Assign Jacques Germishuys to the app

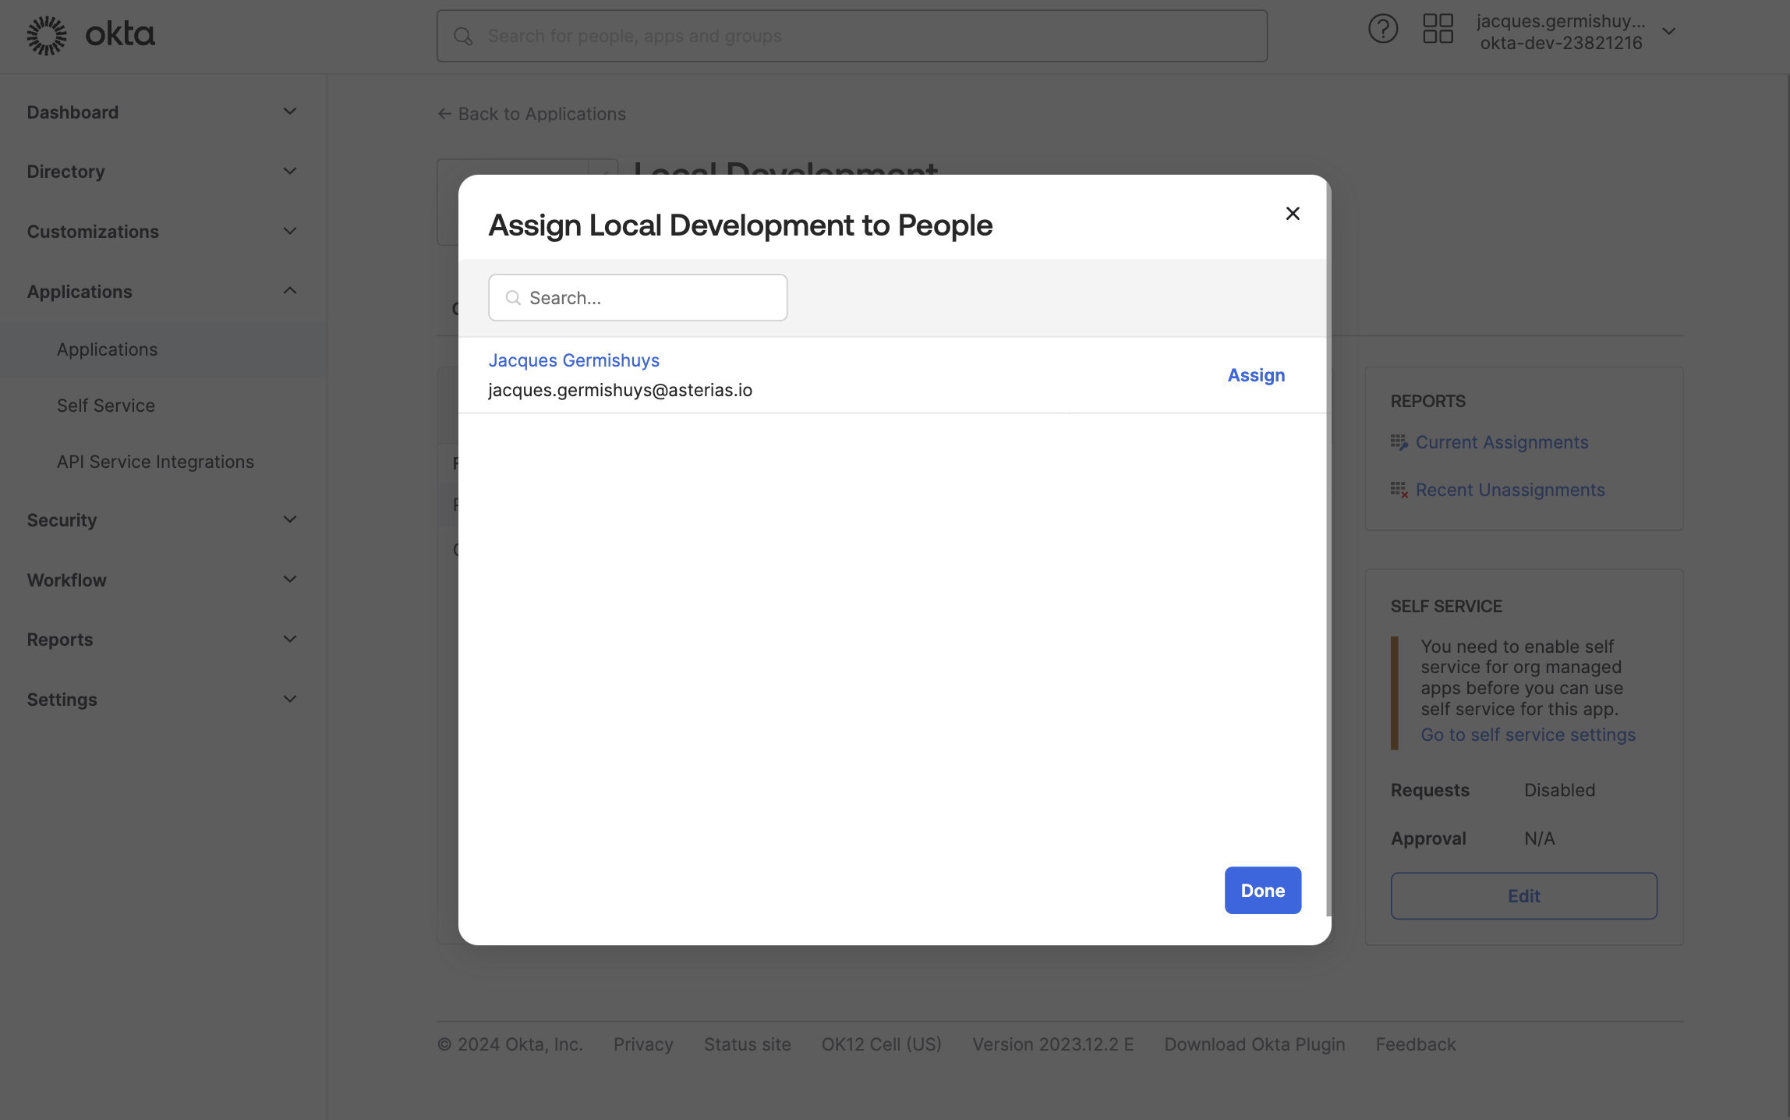coord(1255,375)
